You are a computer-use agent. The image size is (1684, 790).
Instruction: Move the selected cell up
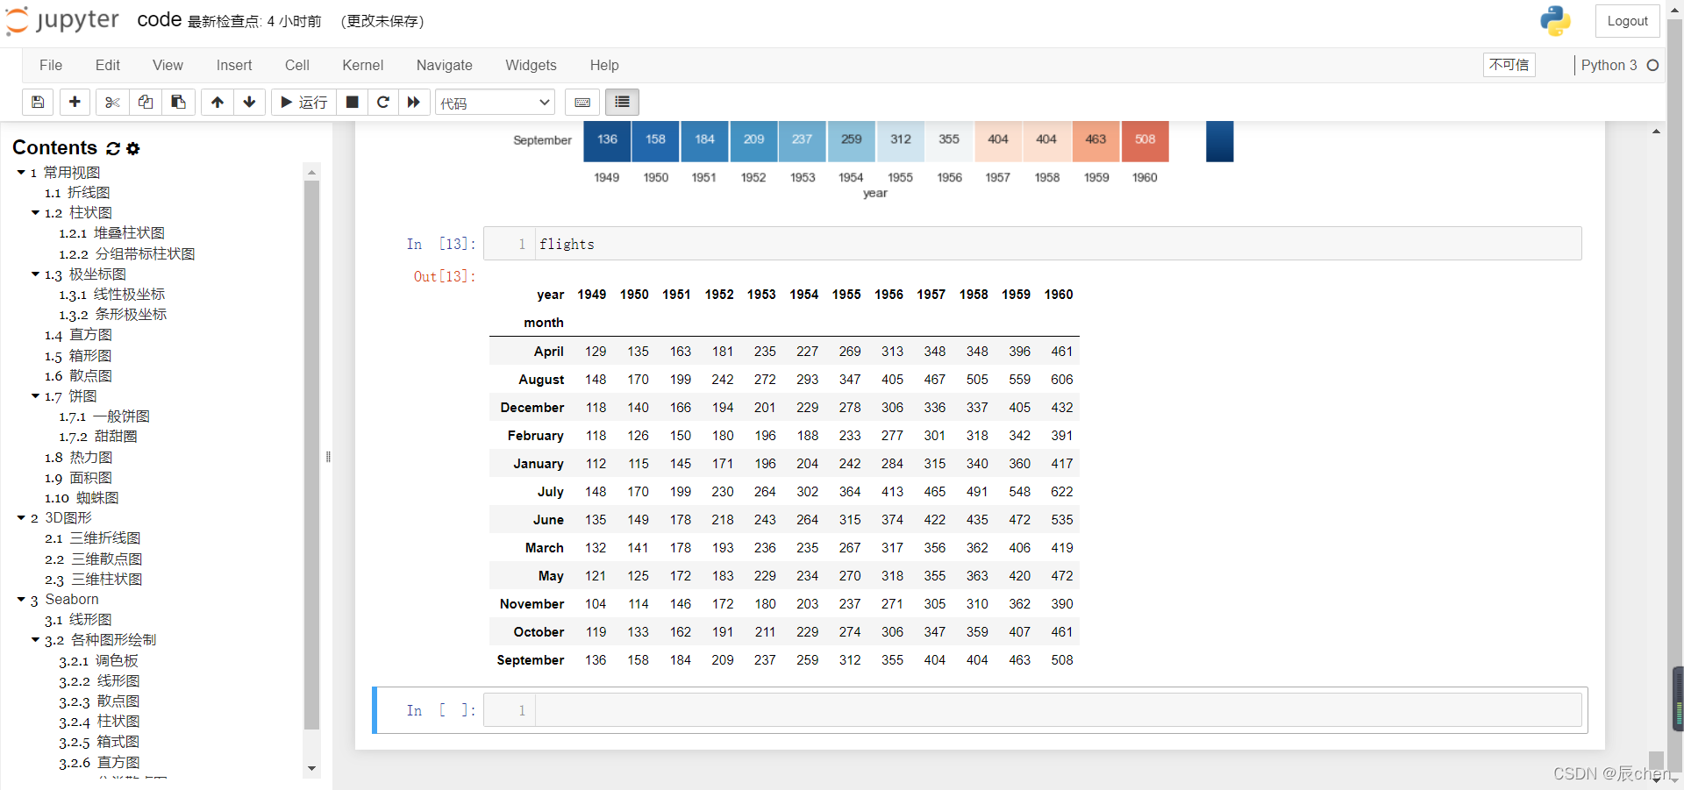(x=218, y=103)
